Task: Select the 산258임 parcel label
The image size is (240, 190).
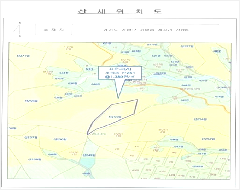Action: coord(35,159)
